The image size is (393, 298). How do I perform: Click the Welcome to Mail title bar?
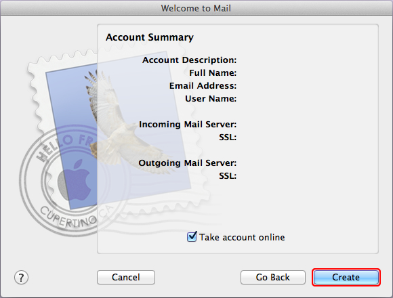coord(196,8)
